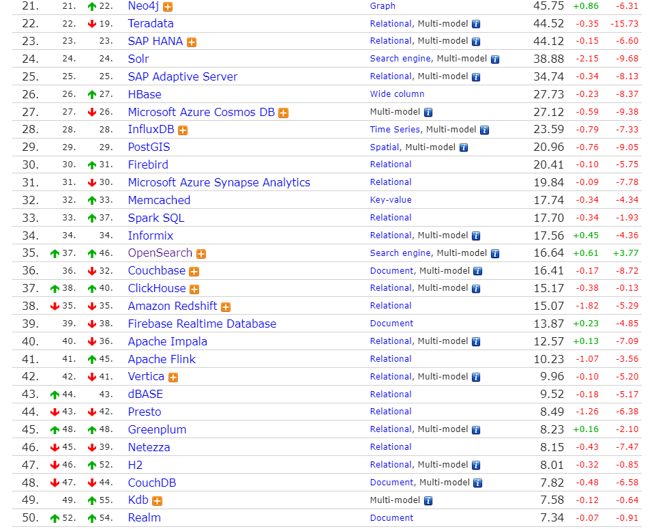Click the orange plus icon next to Vertica
Viewport: 654px width, 529px height.
(173, 377)
